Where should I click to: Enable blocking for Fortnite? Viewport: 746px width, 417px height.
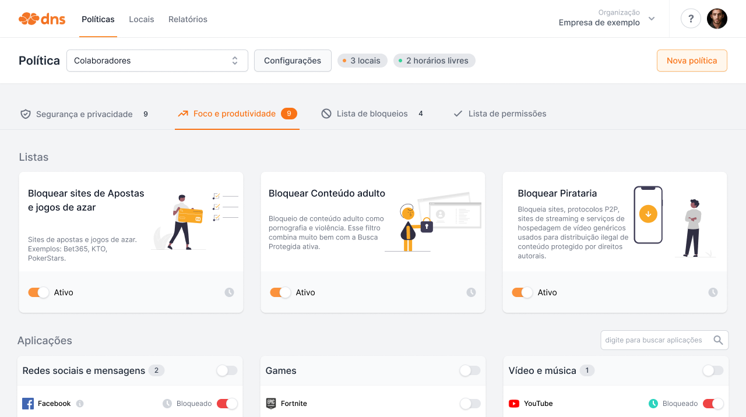[470, 404]
